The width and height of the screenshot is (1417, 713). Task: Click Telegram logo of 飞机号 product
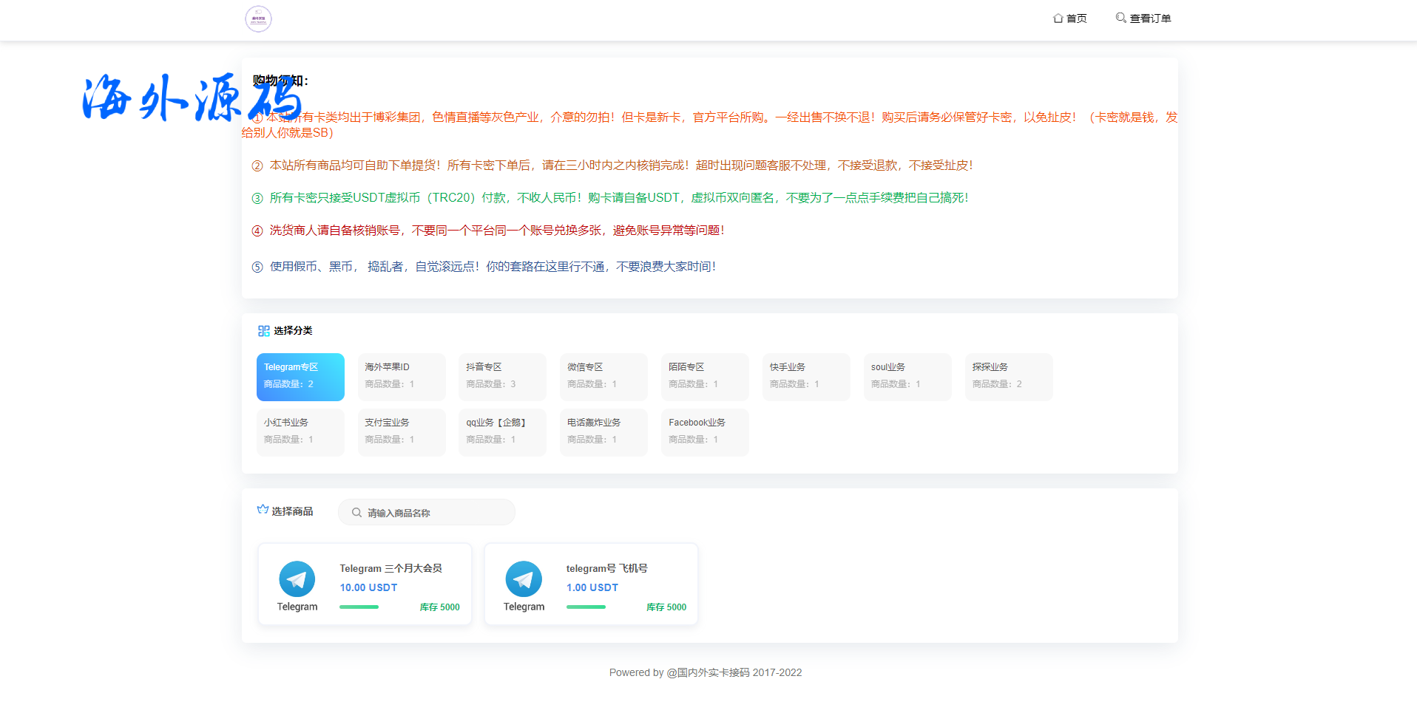(x=524, y=579)
